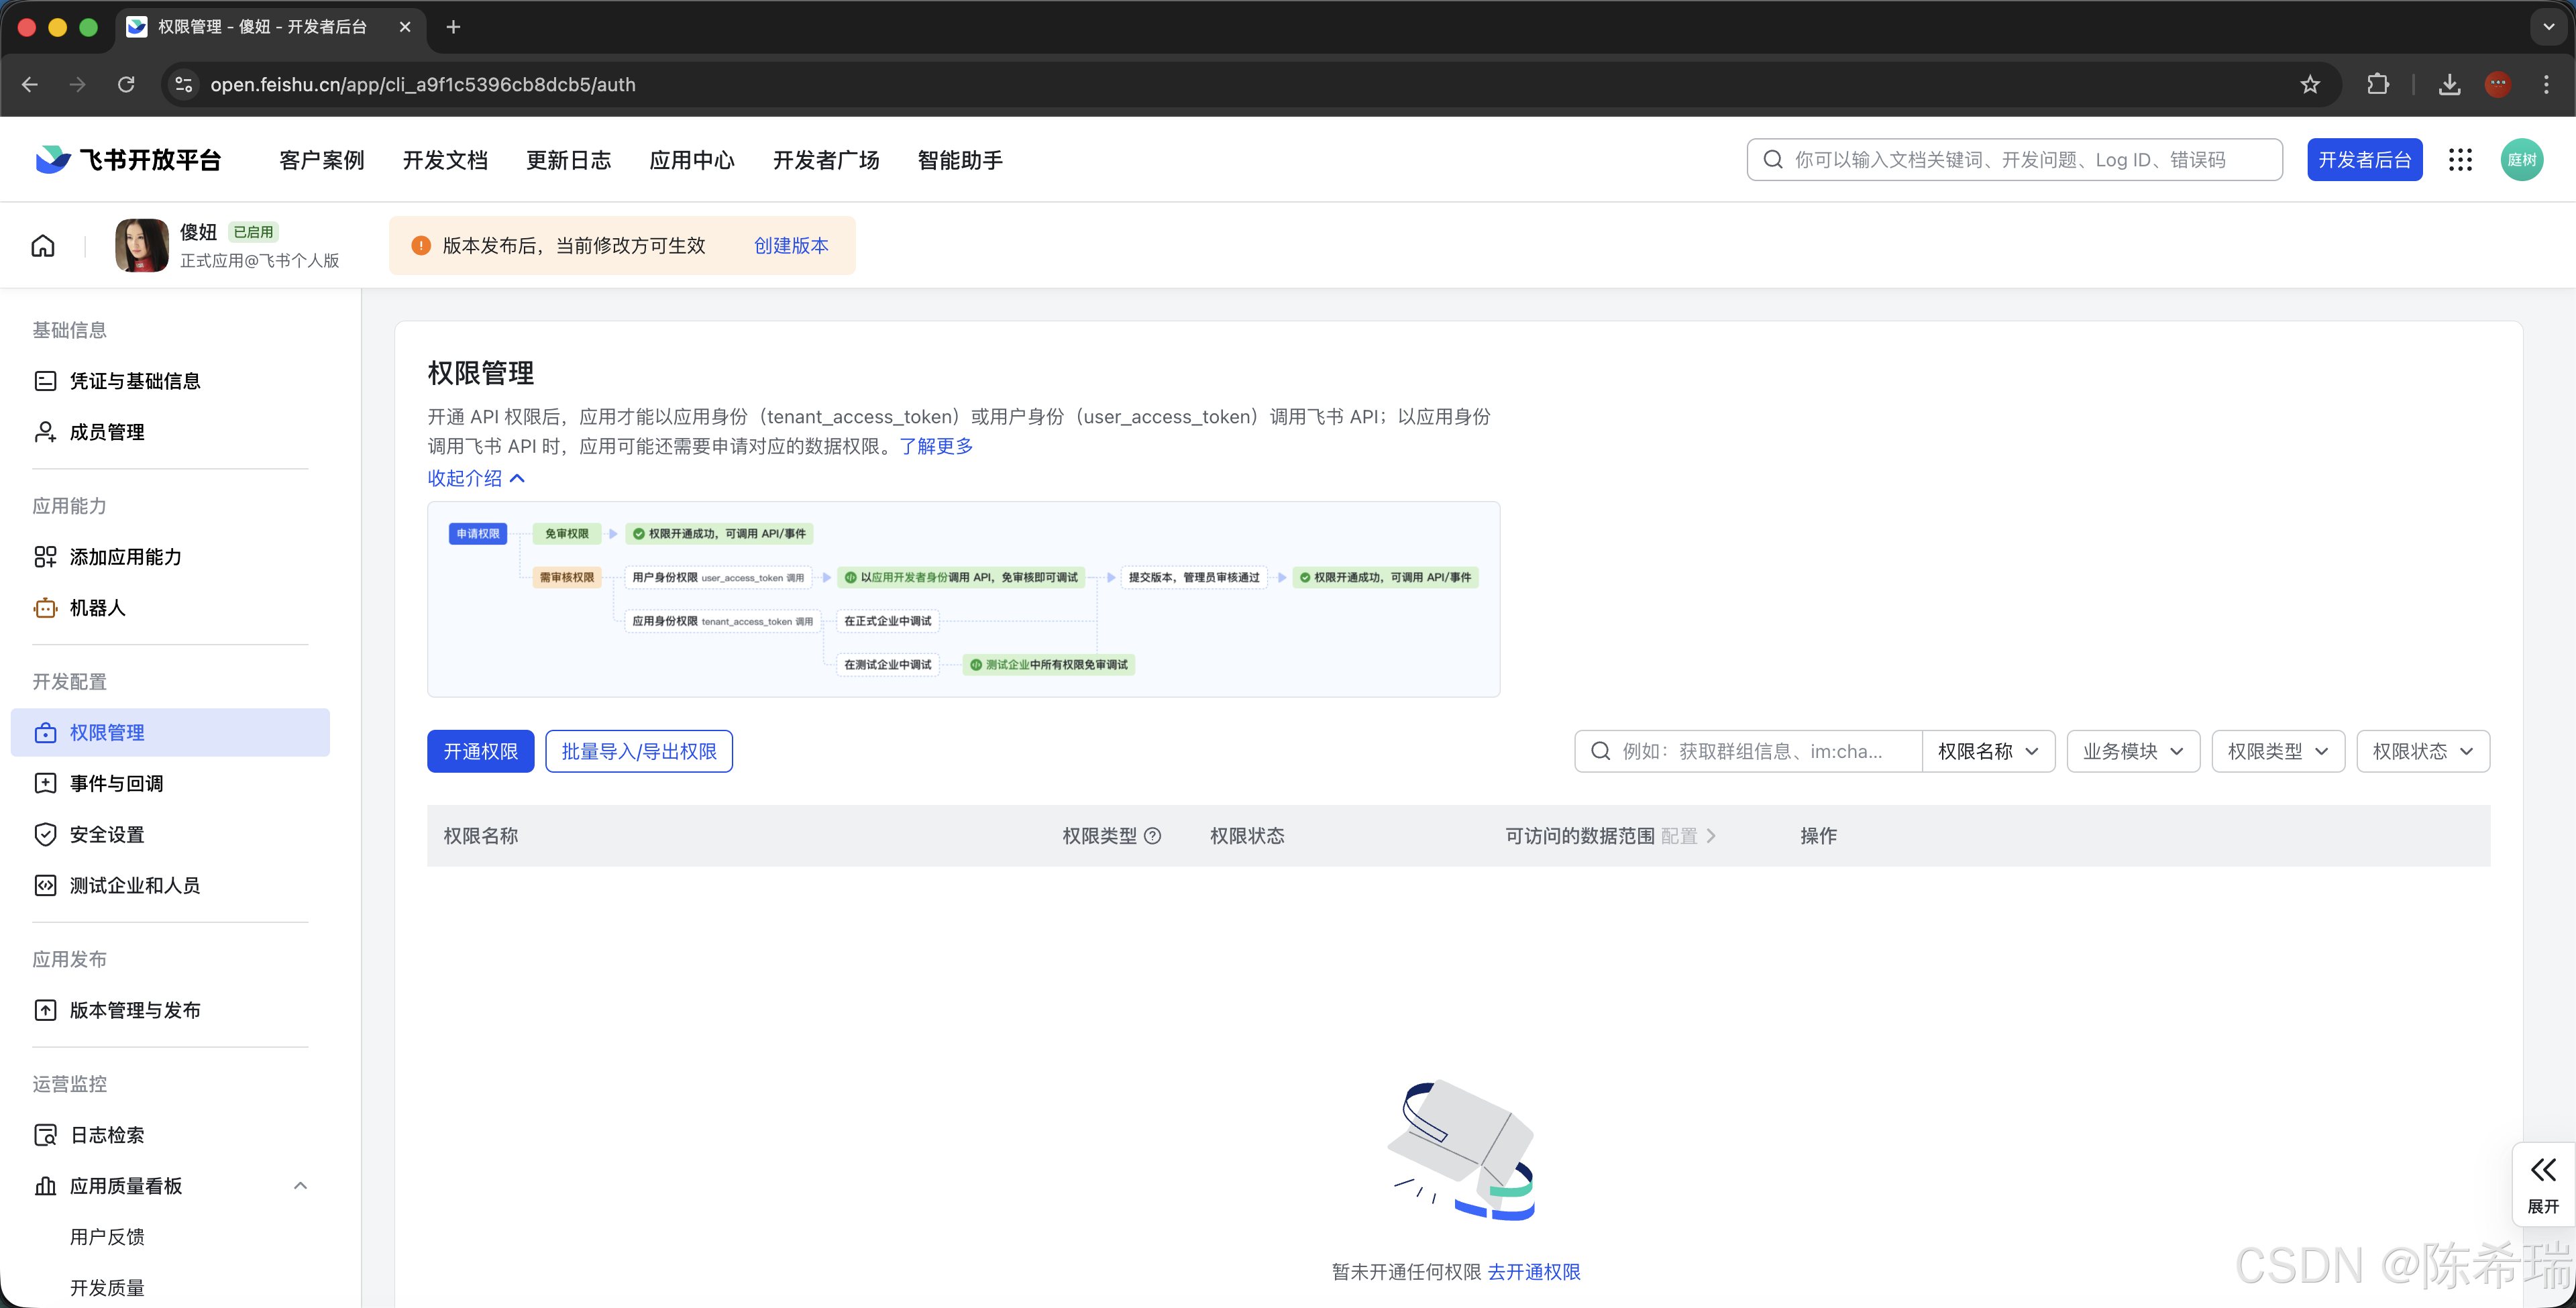Open 成员管理 from the sidebar
The height and width of the screenshot is (1308, 2576).
tap(106, 432)
